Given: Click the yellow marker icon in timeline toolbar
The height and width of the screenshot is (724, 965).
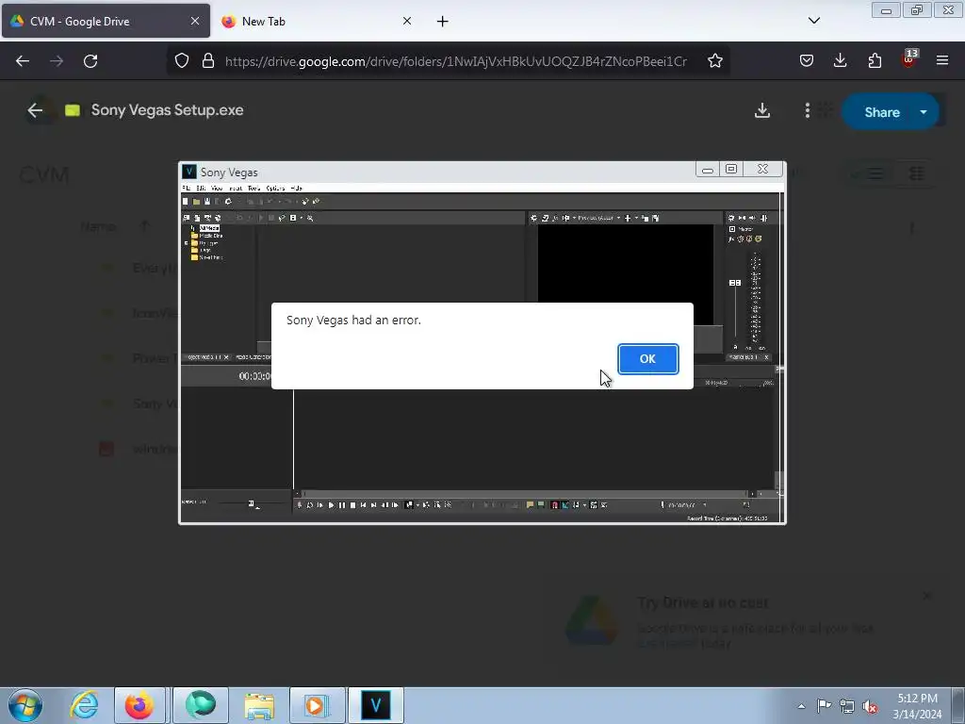Looking at the screenshot, I should (x=530, y=505).
